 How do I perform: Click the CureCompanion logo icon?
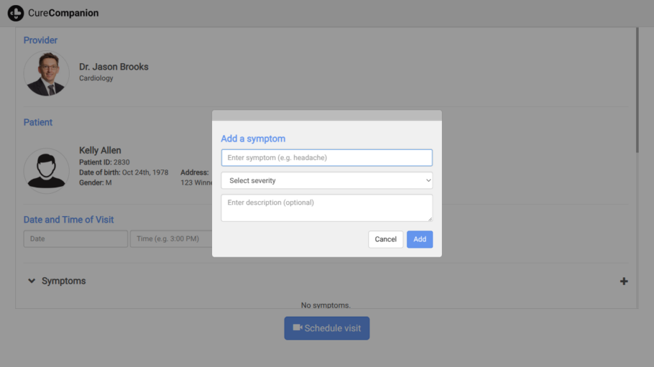point(15,13)
